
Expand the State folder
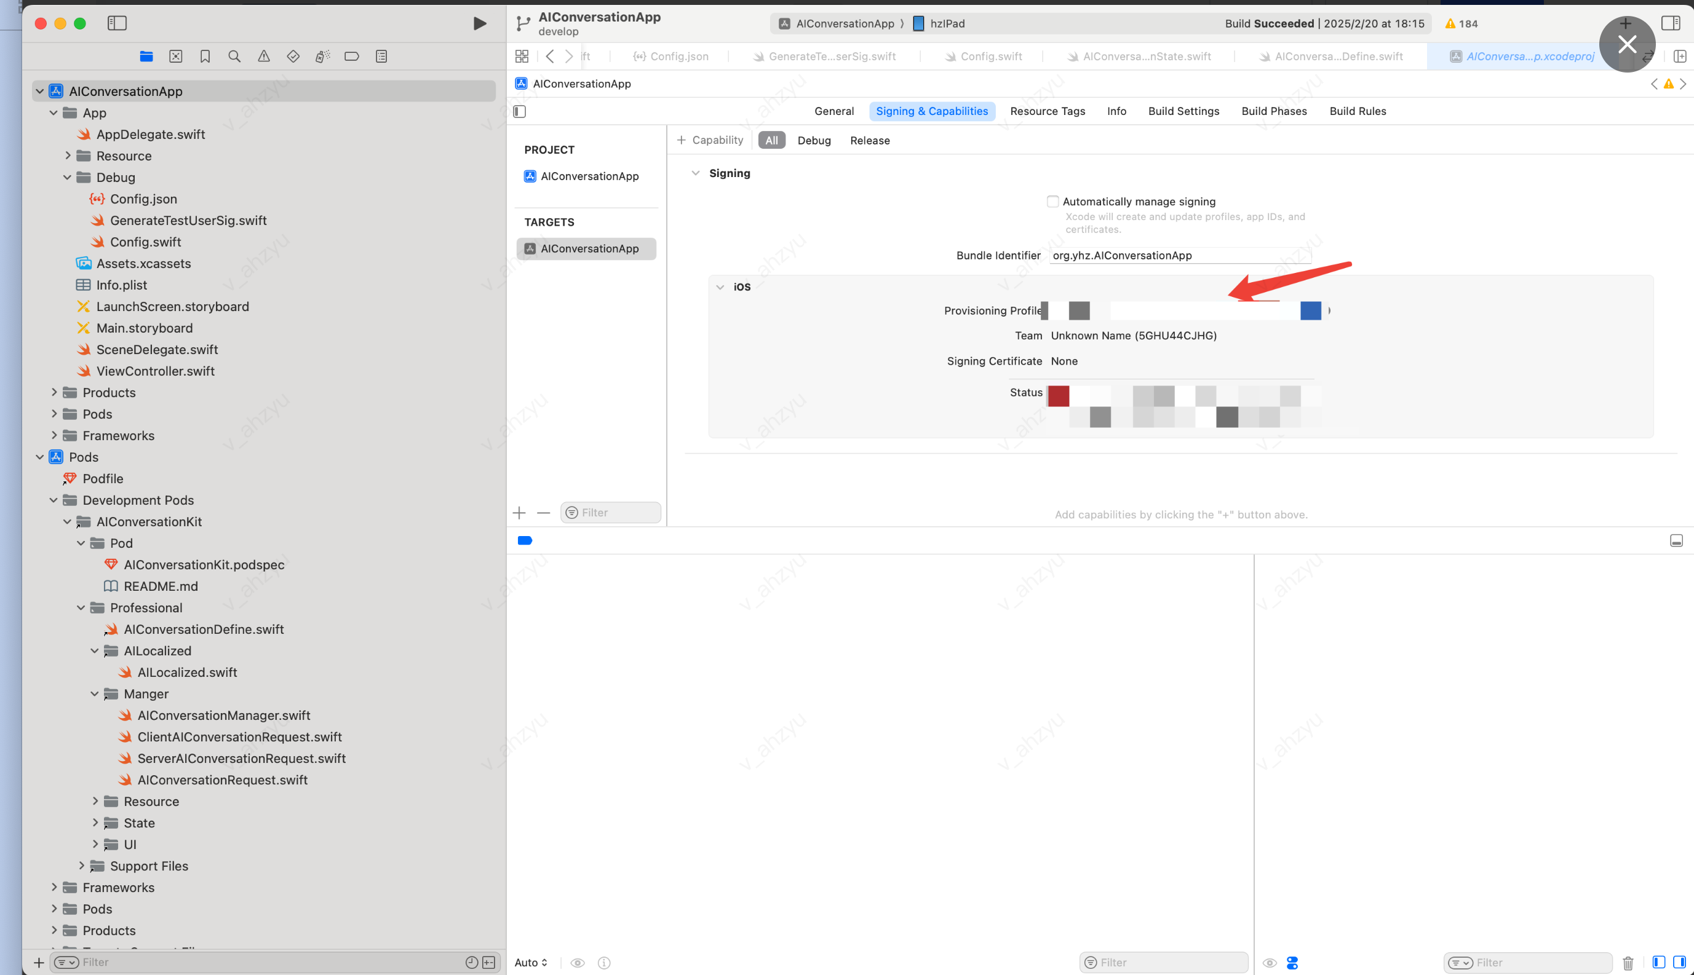pyautogui.click(x=95, y=823)
